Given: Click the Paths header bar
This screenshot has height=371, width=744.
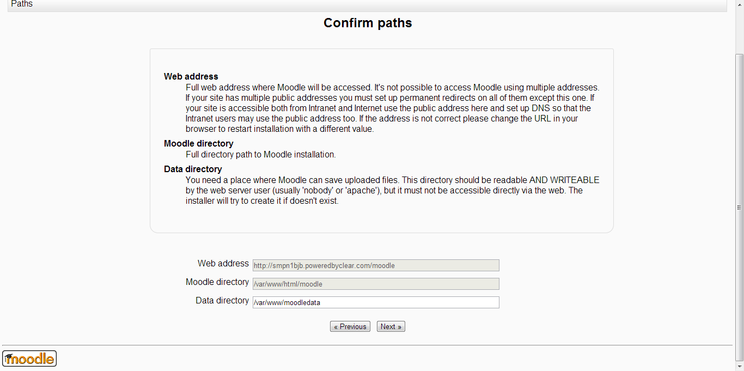Looking at the screenshot, I should click(x=367, y=4).
